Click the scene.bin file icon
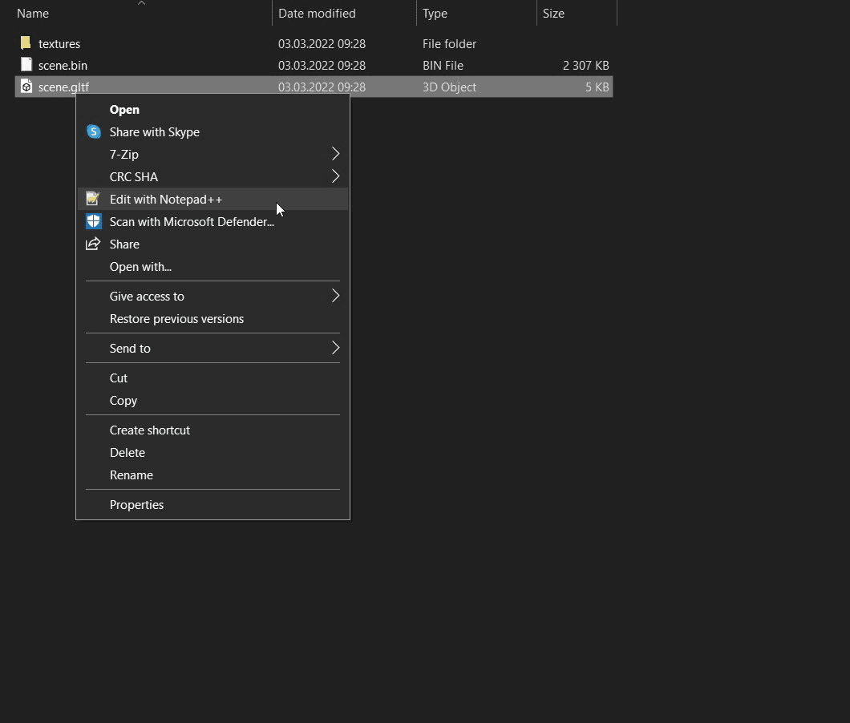The height and width of the screenshot is (723, 850). 26,65
